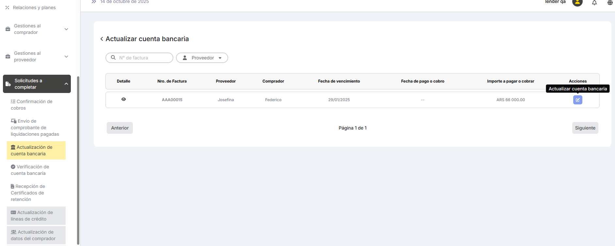Open the user profile avatar
Image resolution: width=615 pixels, height=246 pixels.
(x=577, y=3)
